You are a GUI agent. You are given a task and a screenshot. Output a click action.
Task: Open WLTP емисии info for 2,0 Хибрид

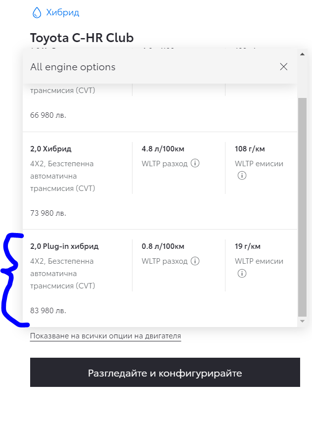(x=242, y=176)
